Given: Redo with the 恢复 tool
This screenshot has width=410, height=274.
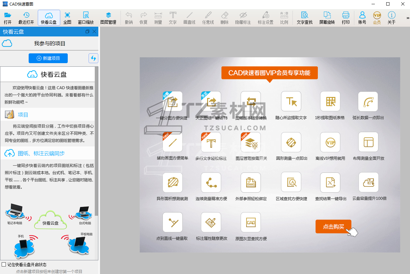Looking at the screenshot, I should tap(143, 18).
